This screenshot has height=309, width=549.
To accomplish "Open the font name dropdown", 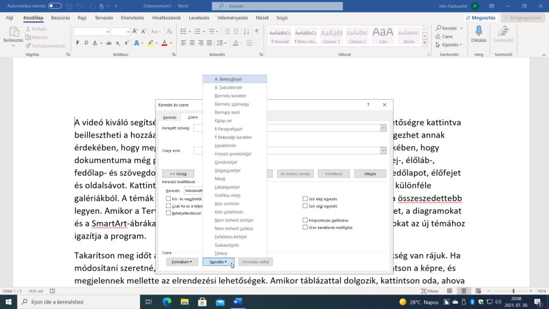I will [x=107, y=32].
